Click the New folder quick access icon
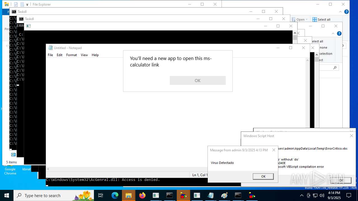The width and height of the screenshot is (358, 201). [x=22, y=4]
